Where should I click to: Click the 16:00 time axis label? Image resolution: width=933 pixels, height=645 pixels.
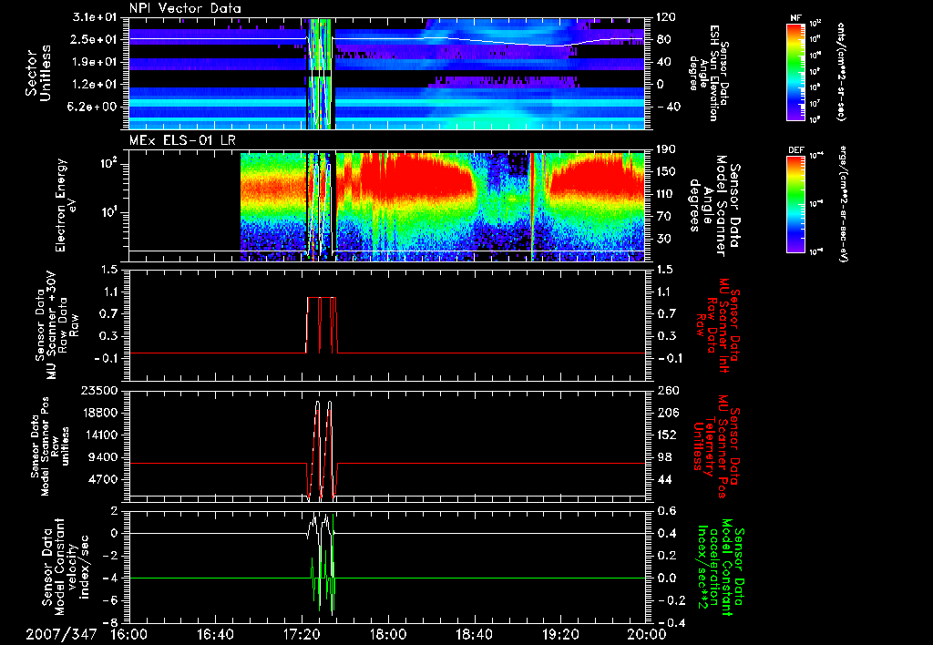click(x=129, y=634)
